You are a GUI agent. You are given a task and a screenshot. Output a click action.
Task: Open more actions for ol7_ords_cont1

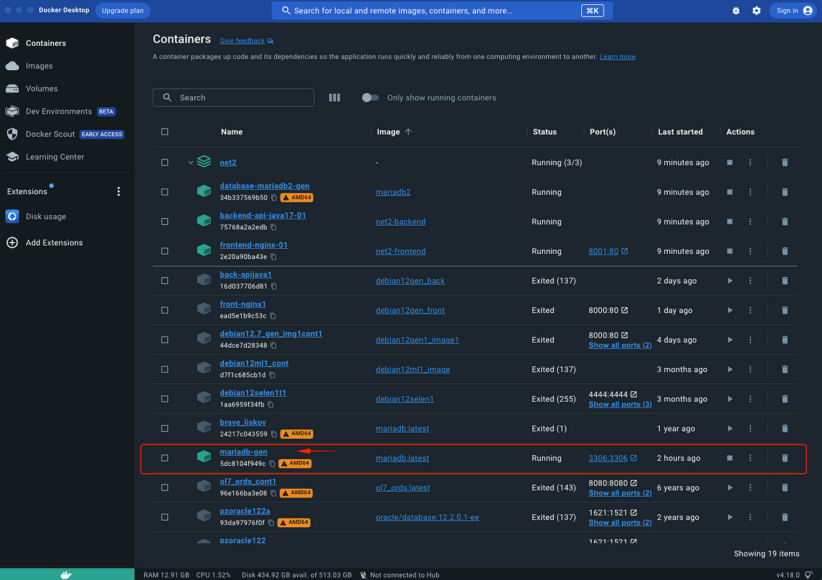pyautogui.click(x=750, y=487)
